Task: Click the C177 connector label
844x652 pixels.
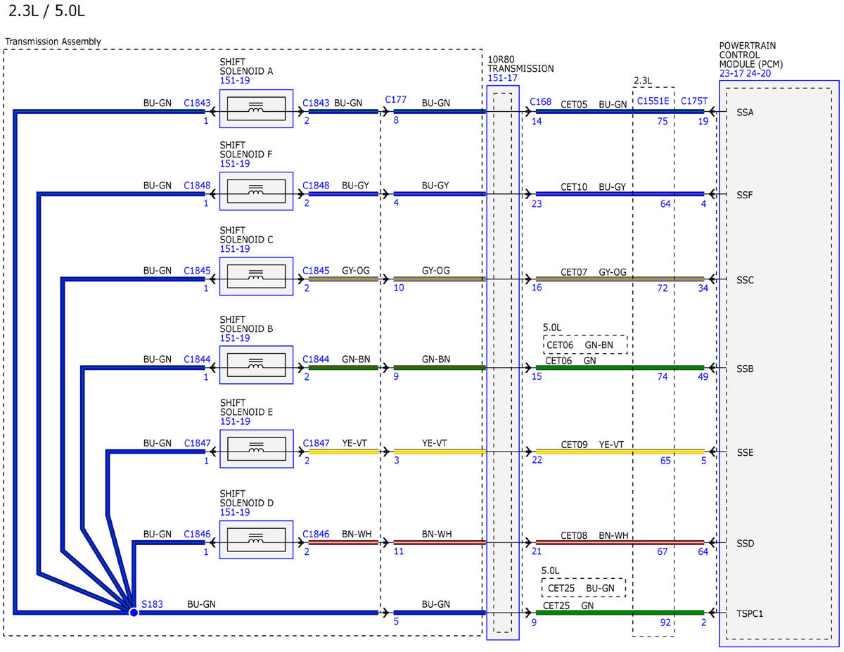Action: pyautogui.click(x=395, y=100)
